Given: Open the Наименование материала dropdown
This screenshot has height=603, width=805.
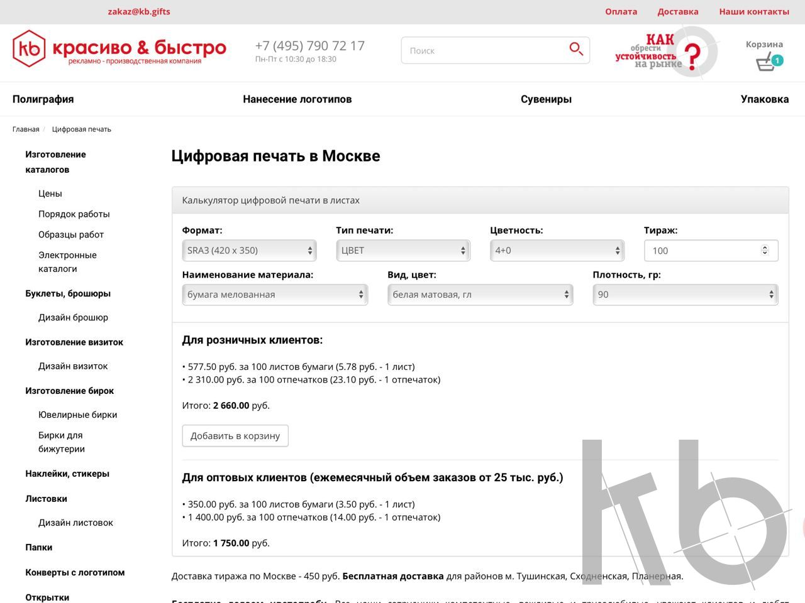Looking at the screenshot, I should (x=275, y=294).
